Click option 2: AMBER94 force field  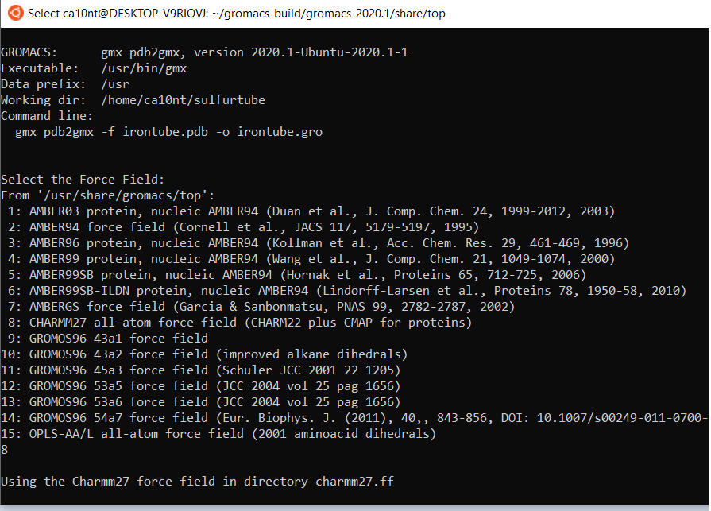pos(244,227)
